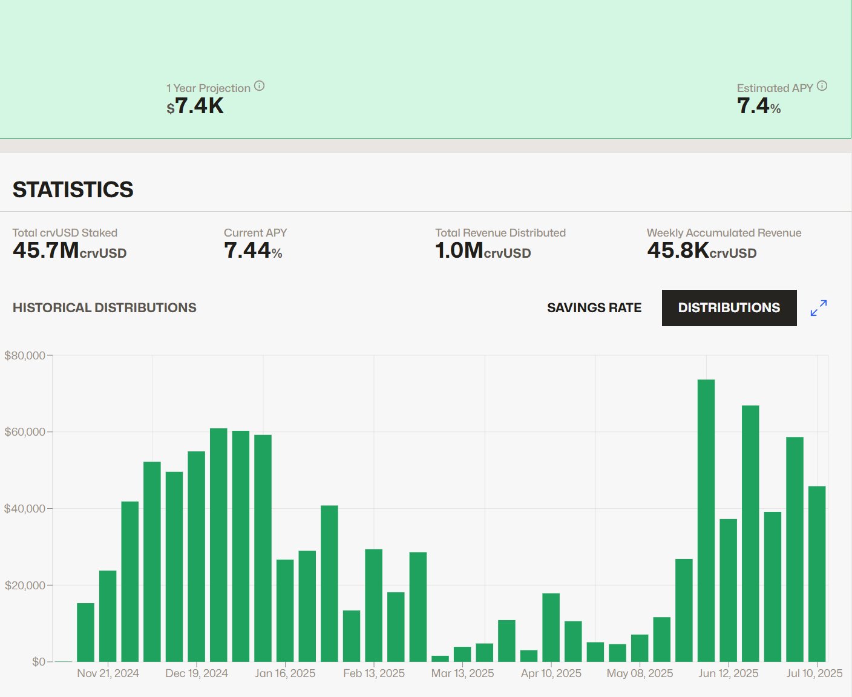Click the tallest bar in the distributions chart

pyautogui.click(x=706, y=520)
